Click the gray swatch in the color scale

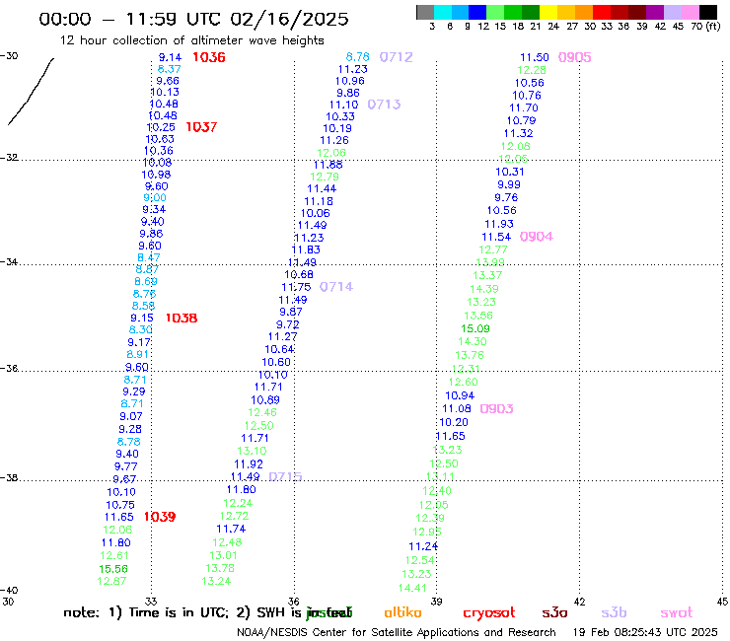point(425,12)
